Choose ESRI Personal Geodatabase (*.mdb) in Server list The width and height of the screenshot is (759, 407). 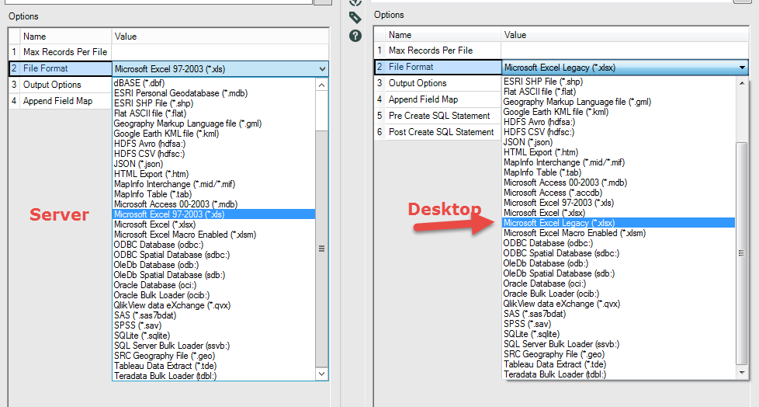[x=181, y=93]
